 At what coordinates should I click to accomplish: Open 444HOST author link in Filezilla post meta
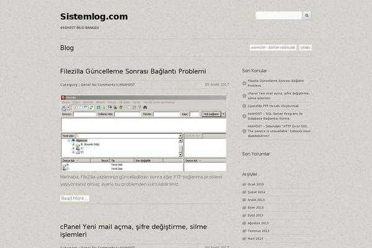tap(127, 85)
